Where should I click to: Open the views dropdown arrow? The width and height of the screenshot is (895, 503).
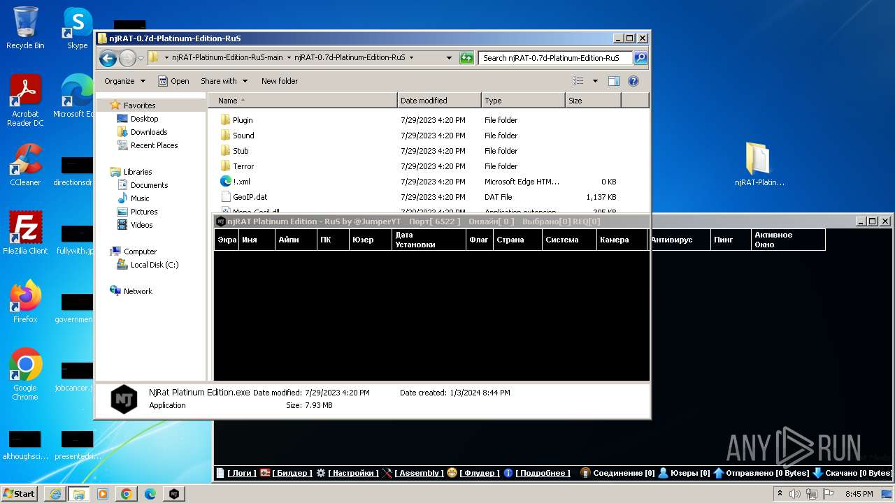pos(595,81)
